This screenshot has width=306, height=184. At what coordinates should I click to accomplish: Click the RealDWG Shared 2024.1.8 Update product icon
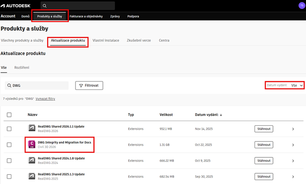32,160
